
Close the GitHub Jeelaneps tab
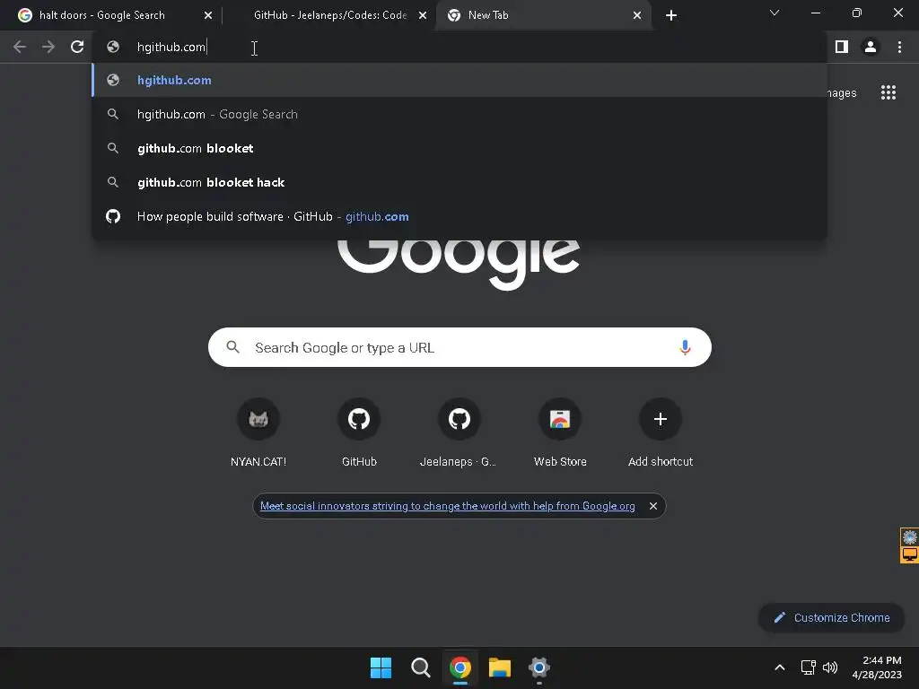pyautogui.click(x=423, y=15)
